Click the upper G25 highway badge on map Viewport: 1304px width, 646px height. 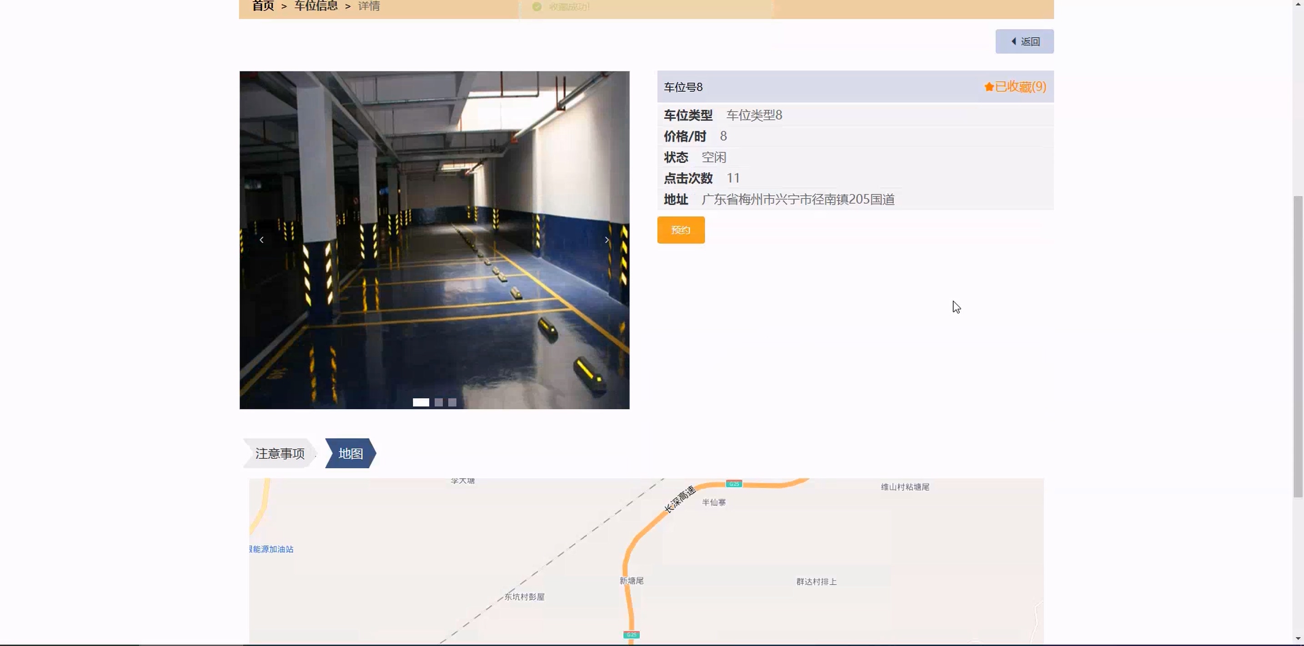(733, 484)
